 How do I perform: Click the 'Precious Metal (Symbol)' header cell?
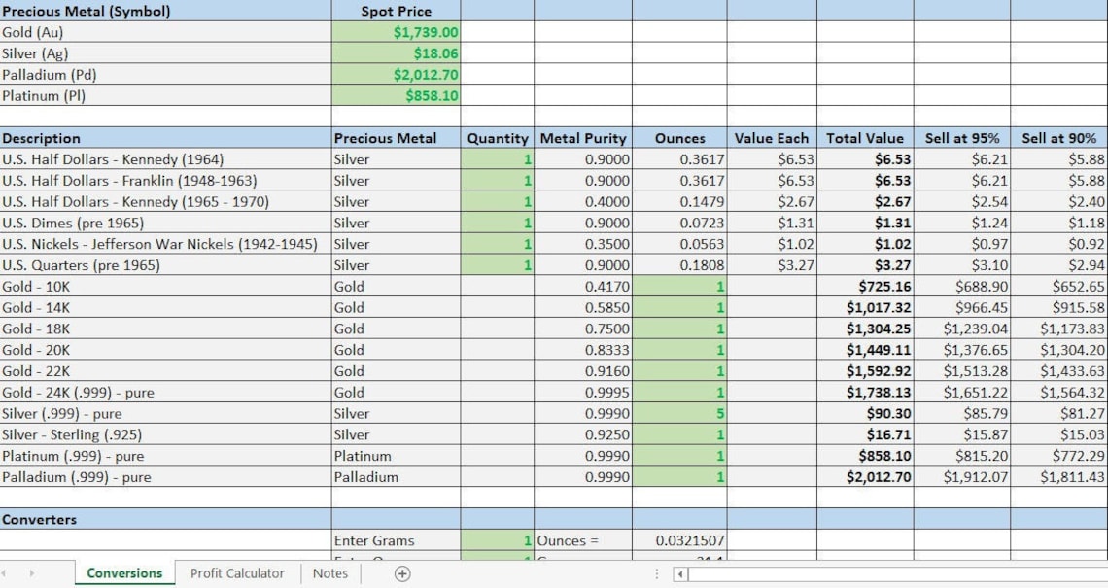coord(165,11)
